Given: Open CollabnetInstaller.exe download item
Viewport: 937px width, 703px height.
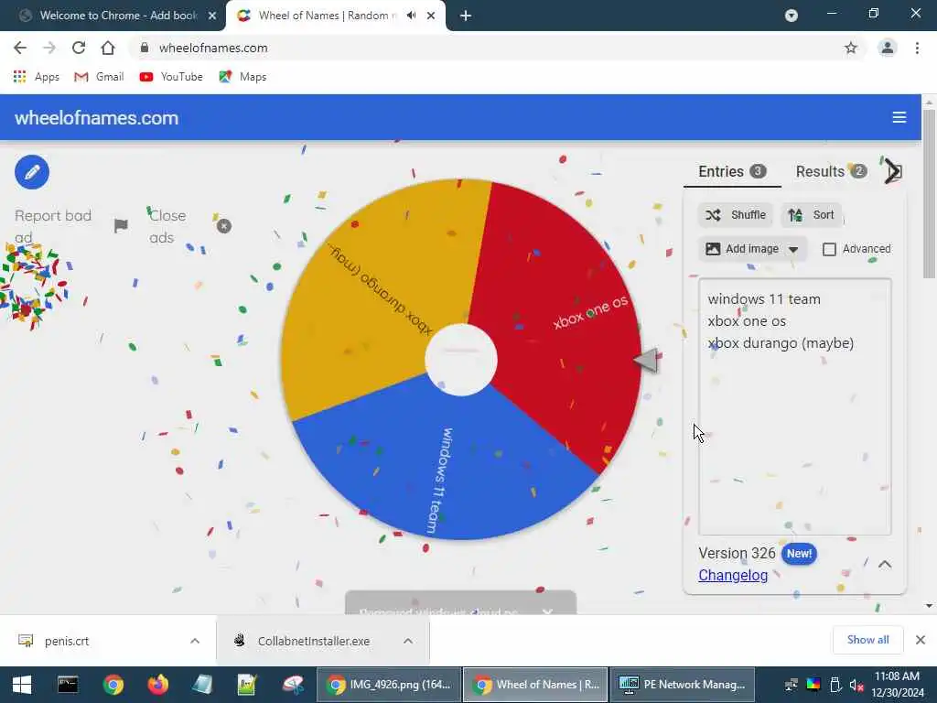Looking at the screenshot, I should [313, 641].
